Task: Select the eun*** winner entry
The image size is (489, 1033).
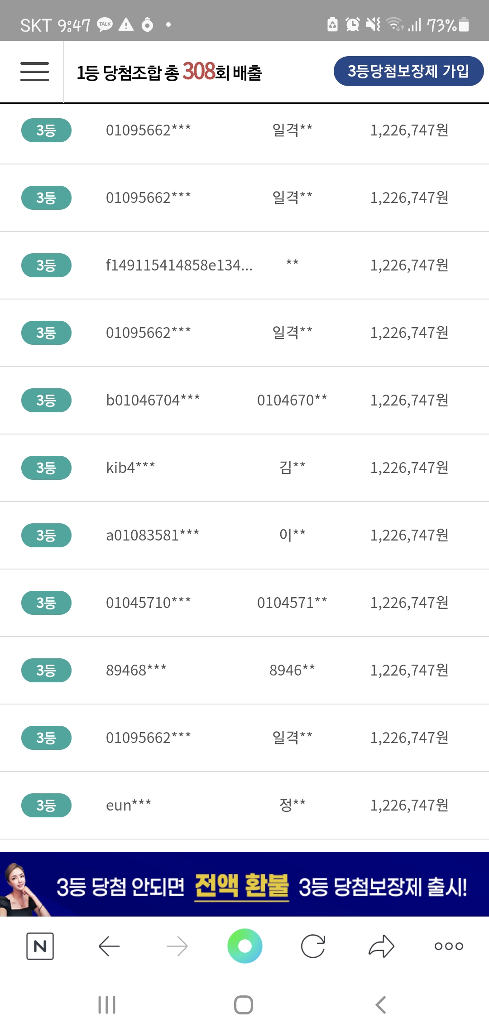Action: 129,806
